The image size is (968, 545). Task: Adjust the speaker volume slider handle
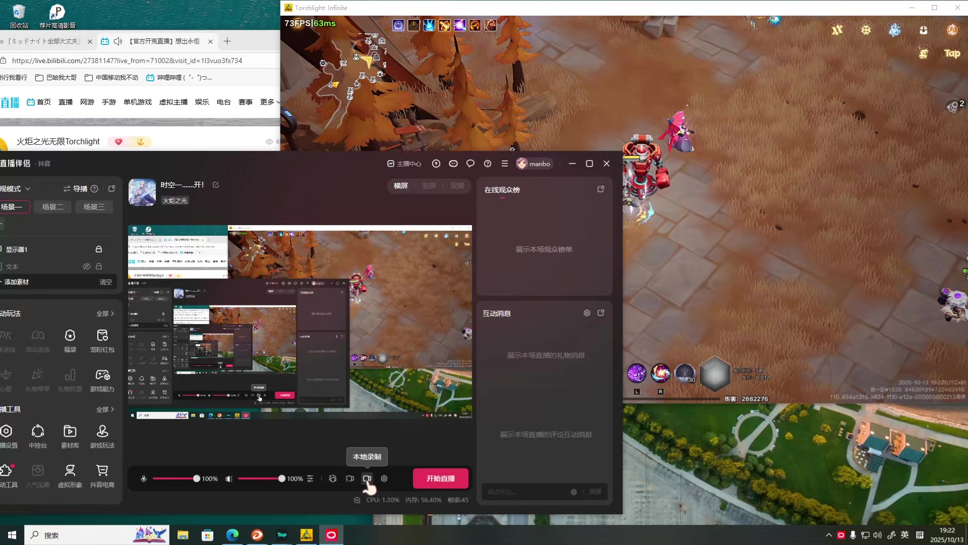(x=282, y=478)
